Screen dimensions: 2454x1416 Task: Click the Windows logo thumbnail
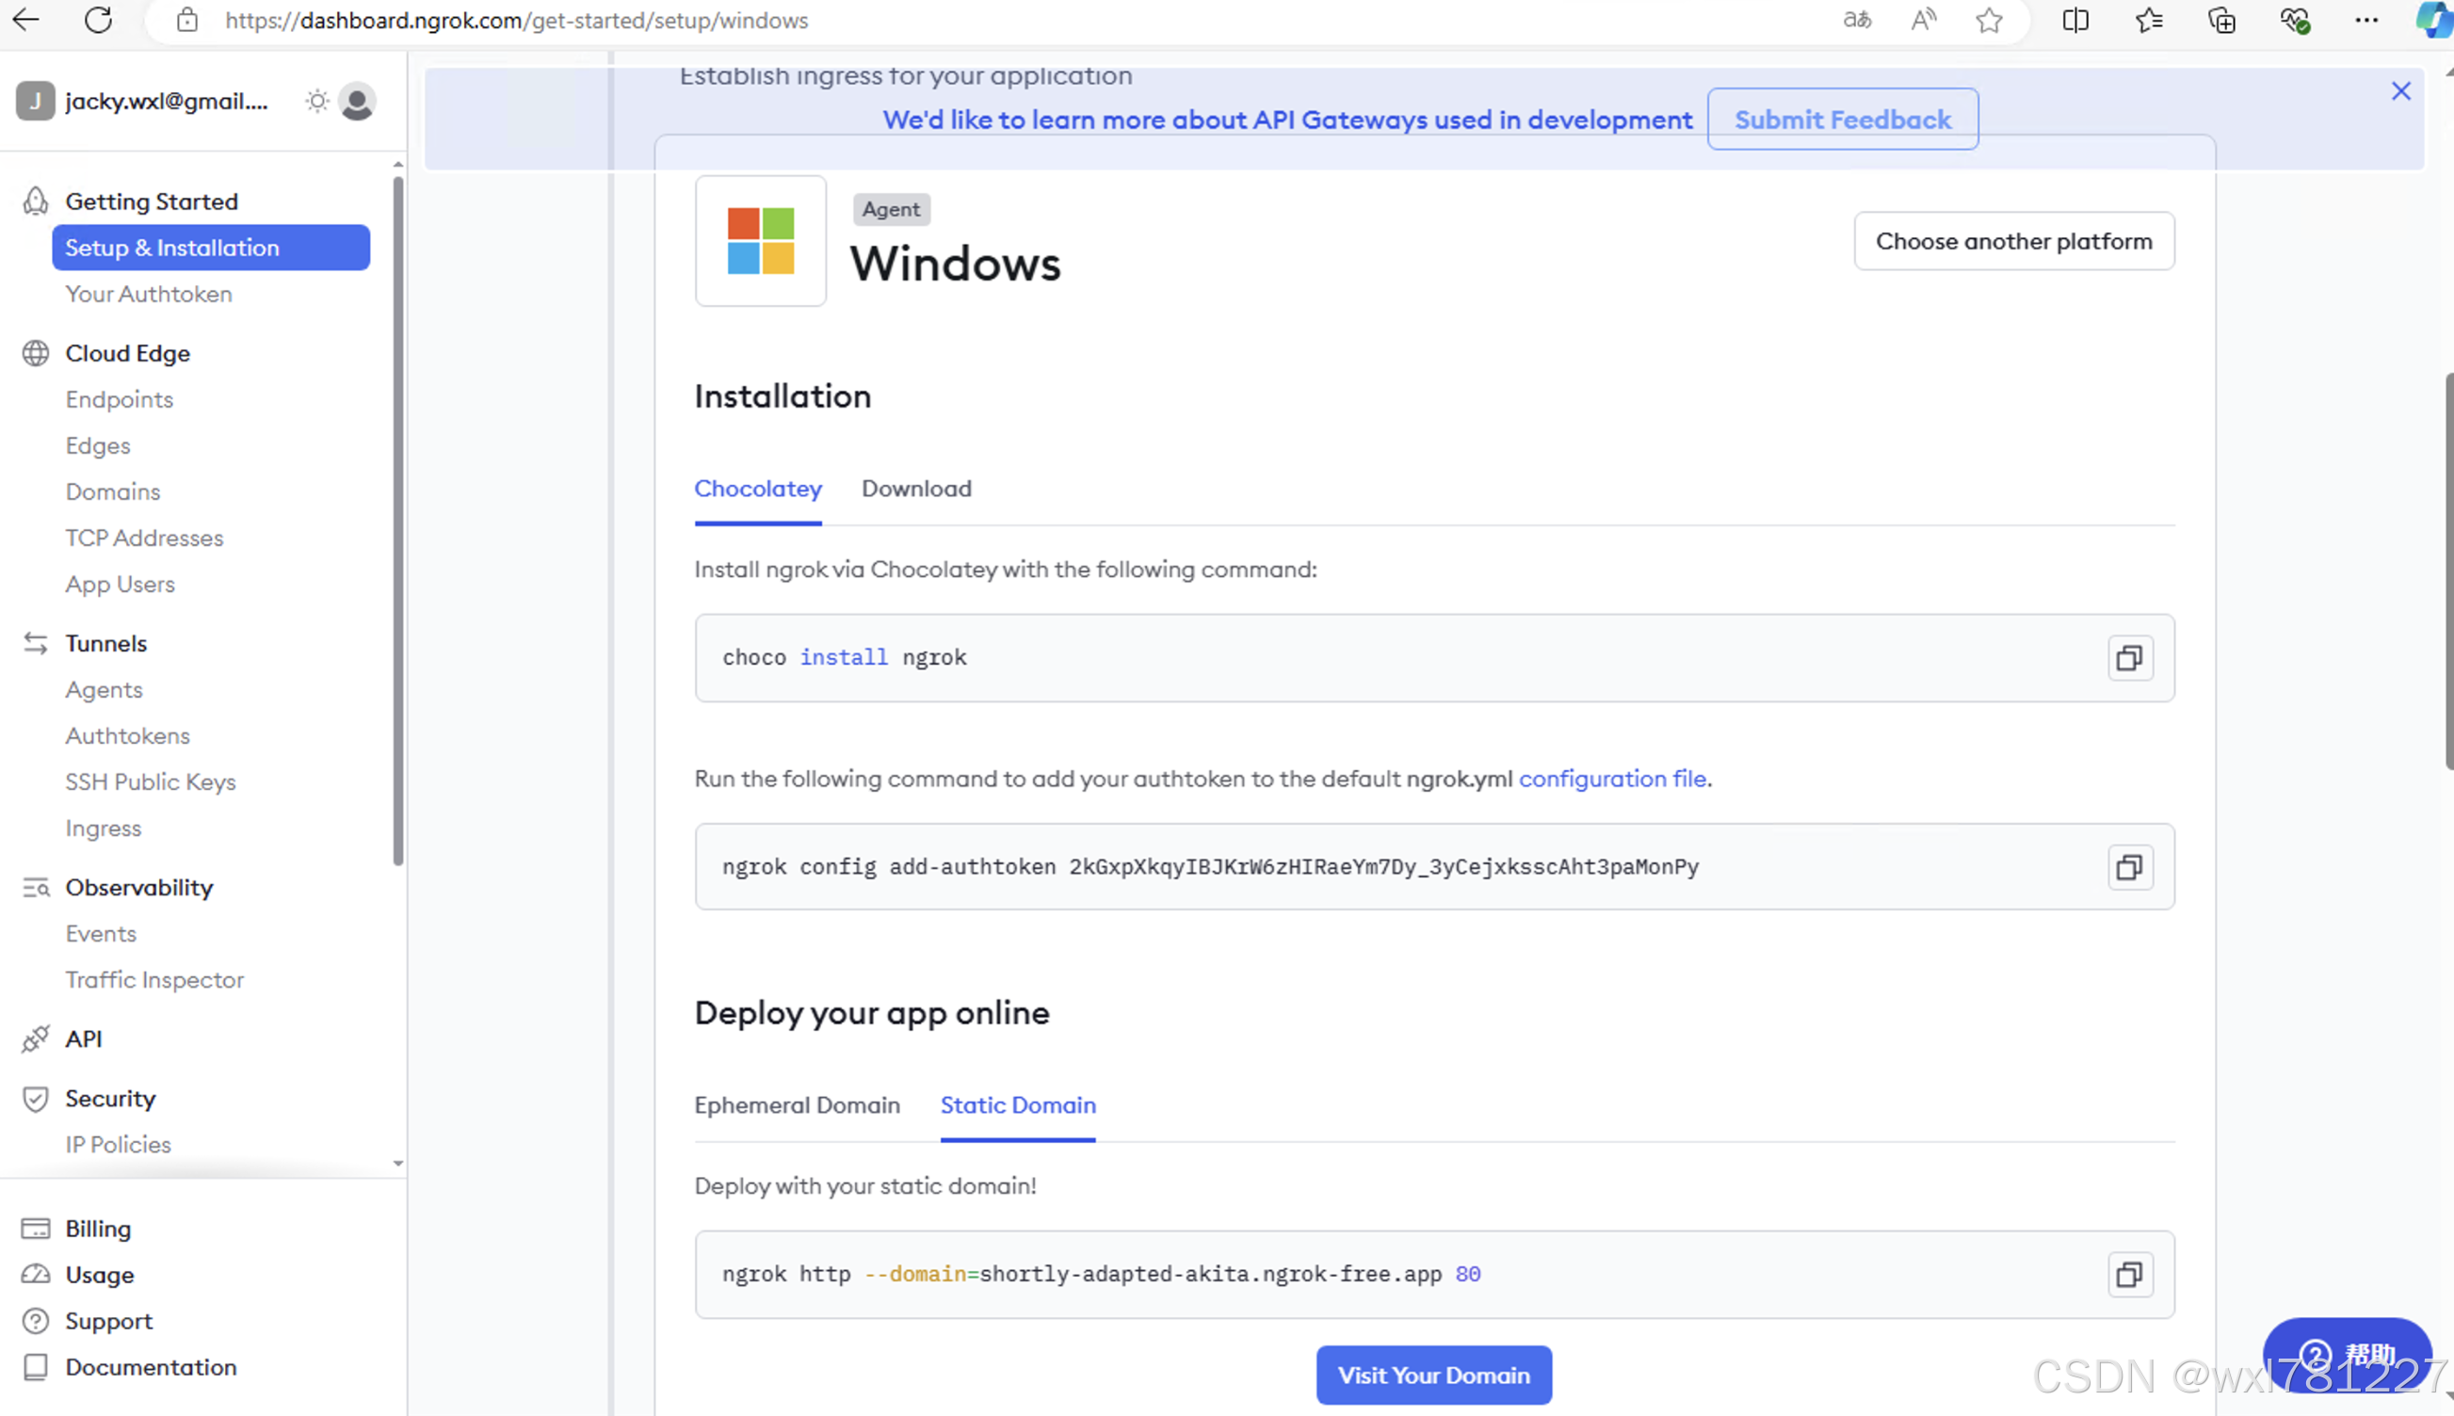[x=761, y=240]
